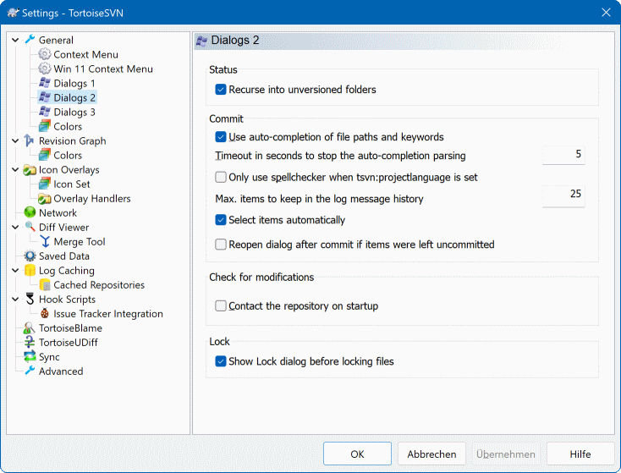Click the TortoiseUDiff icon
The height and width of the screenshot is (473, 621).
[x=30, y=342]
